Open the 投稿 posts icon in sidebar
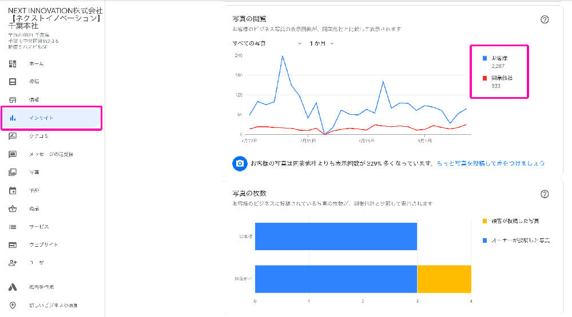The width and height of the screenshot is (572, 317). [13, 82]
